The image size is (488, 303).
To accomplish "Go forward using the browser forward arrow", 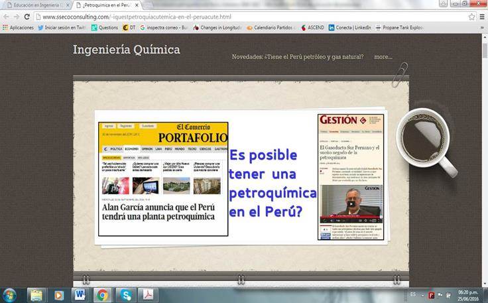I will (16, 17).
